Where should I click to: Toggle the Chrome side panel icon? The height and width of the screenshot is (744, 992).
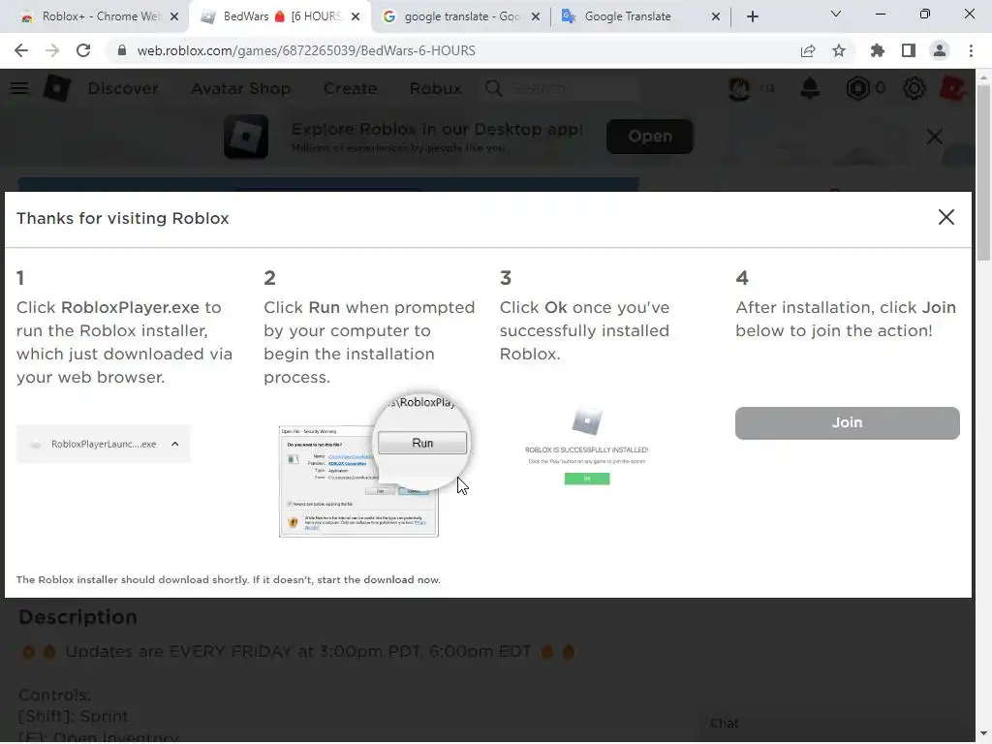coord(909,50)
